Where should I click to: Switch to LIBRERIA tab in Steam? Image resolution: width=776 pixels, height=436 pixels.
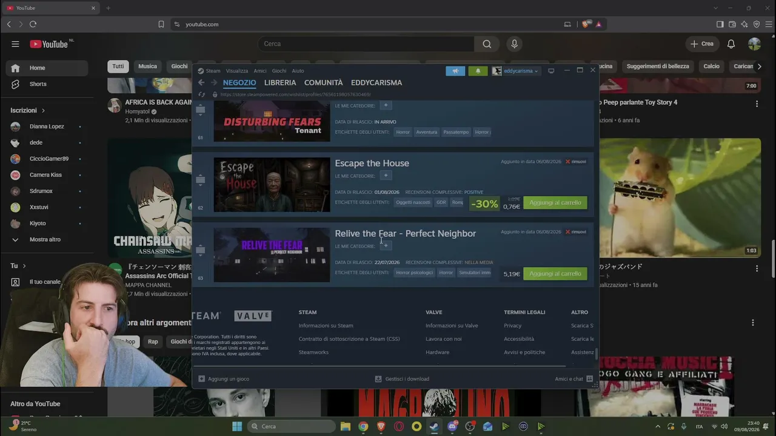point(280,82)
